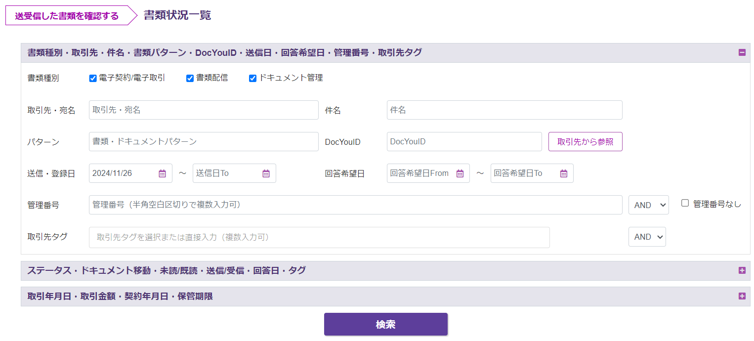Click 送受信した書類を確認する breadcrumb
This screenshot has height=341, width=754.
(67, 16)
